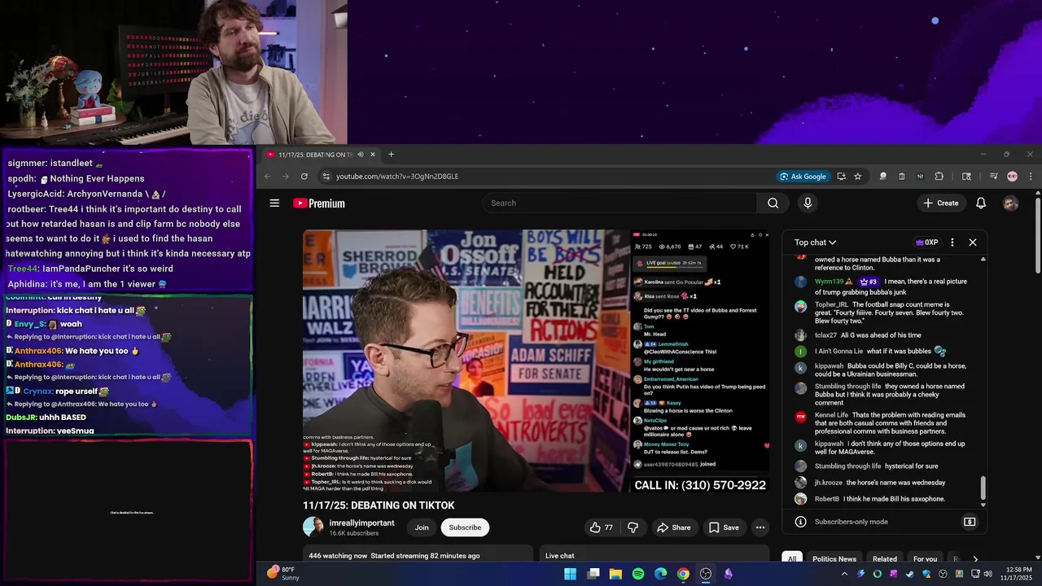
Task: Click the page vertical scrollbar thumb
Action: click(x=1037, y=235)
